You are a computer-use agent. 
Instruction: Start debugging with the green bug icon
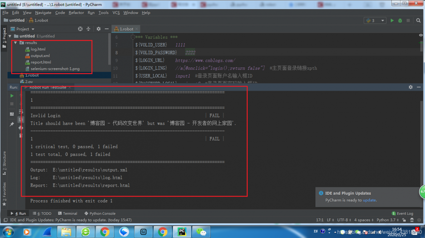pyautogui.click(x=400, y=21)
